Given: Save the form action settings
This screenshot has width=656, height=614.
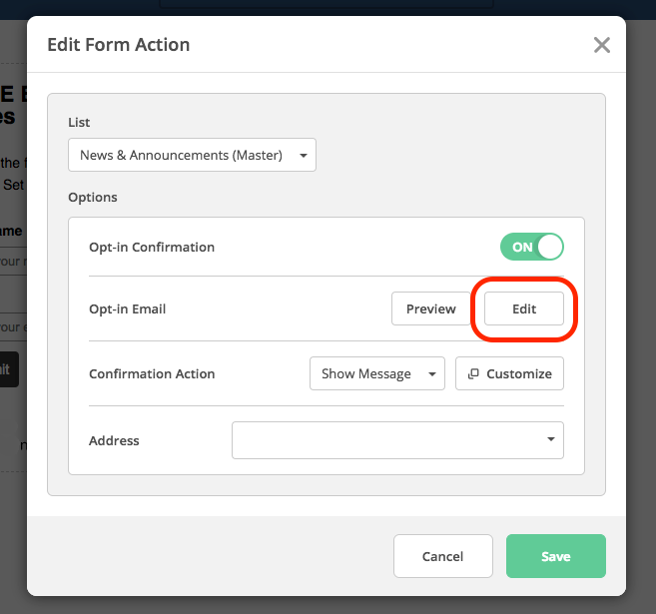Looking at the screenshot, I should click(x=555, y=556).
